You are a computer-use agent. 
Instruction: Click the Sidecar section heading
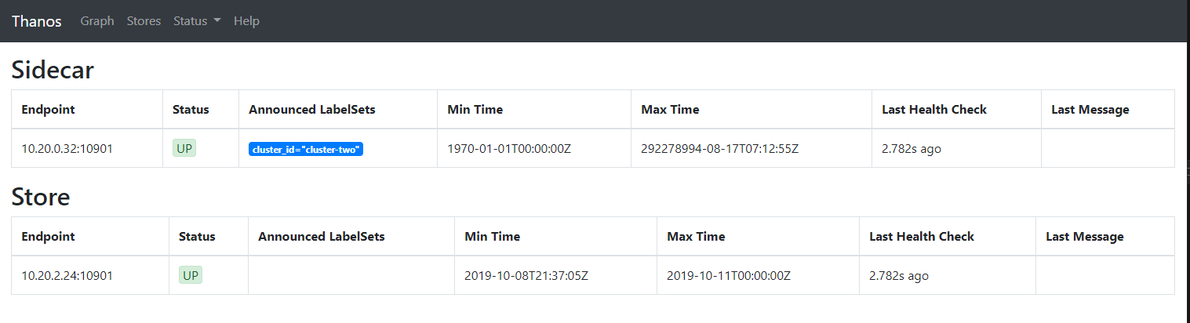coord(53,70)
